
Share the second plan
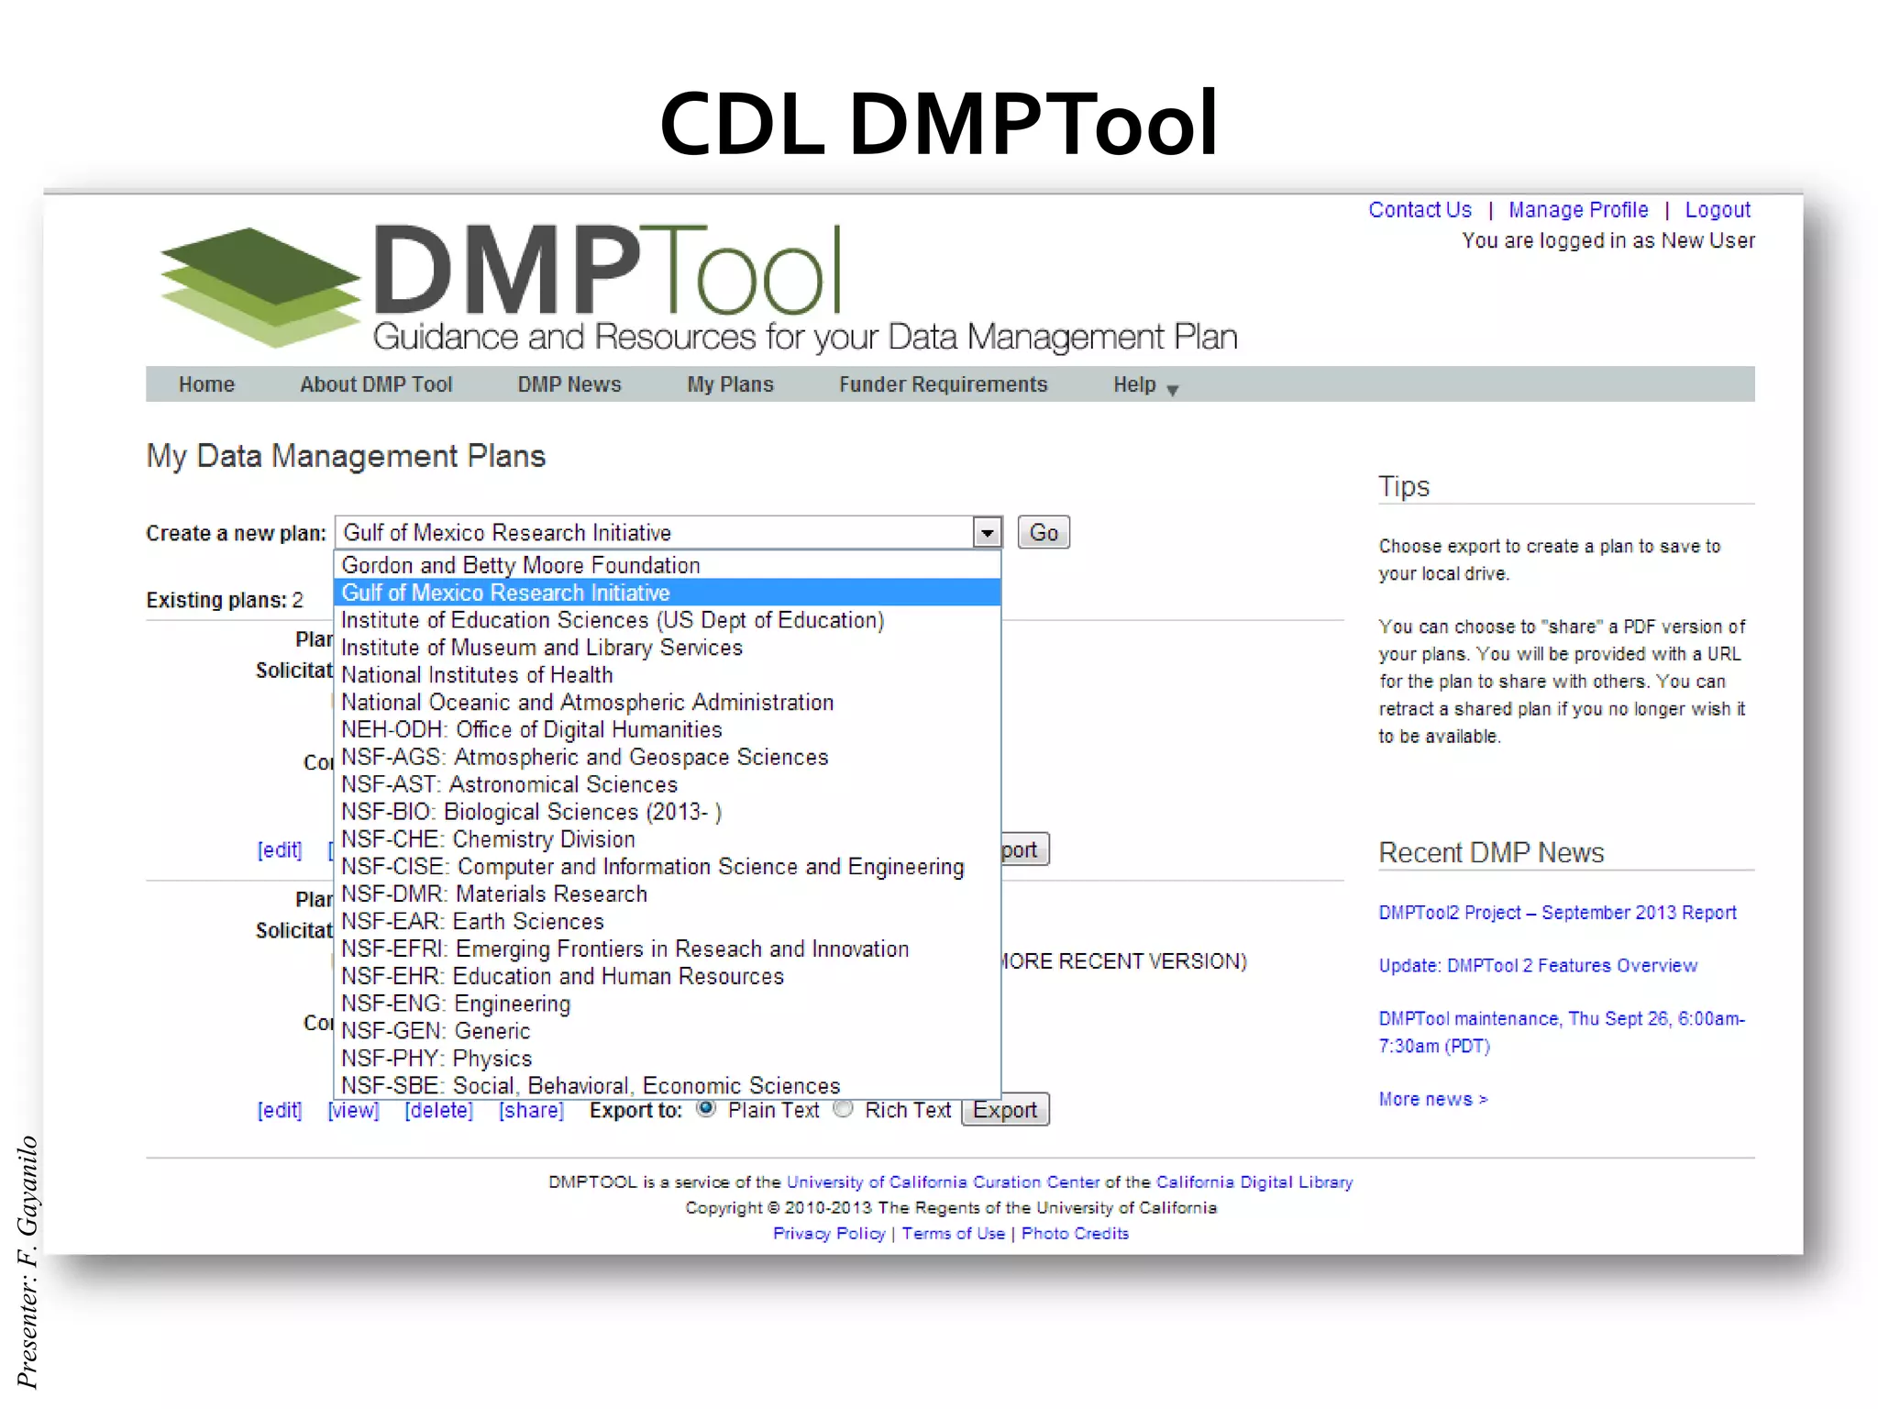[531, 1111]
